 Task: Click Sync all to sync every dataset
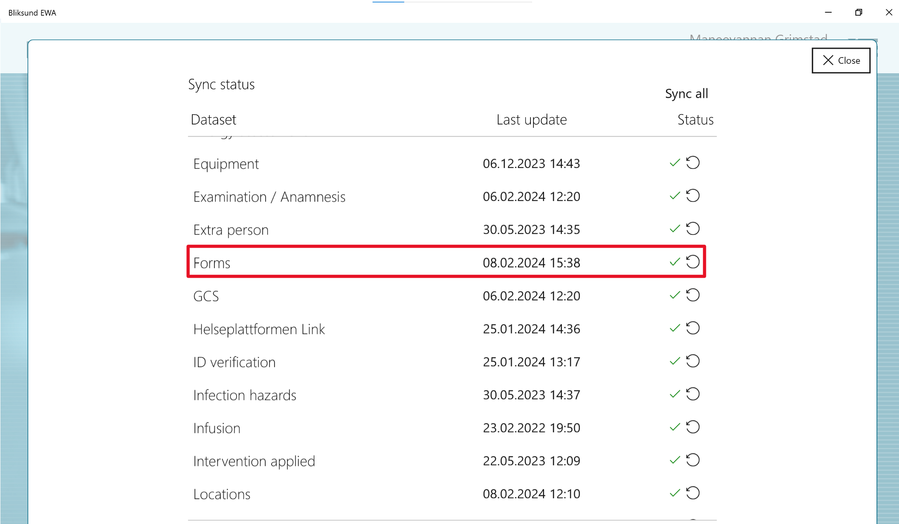686,94
